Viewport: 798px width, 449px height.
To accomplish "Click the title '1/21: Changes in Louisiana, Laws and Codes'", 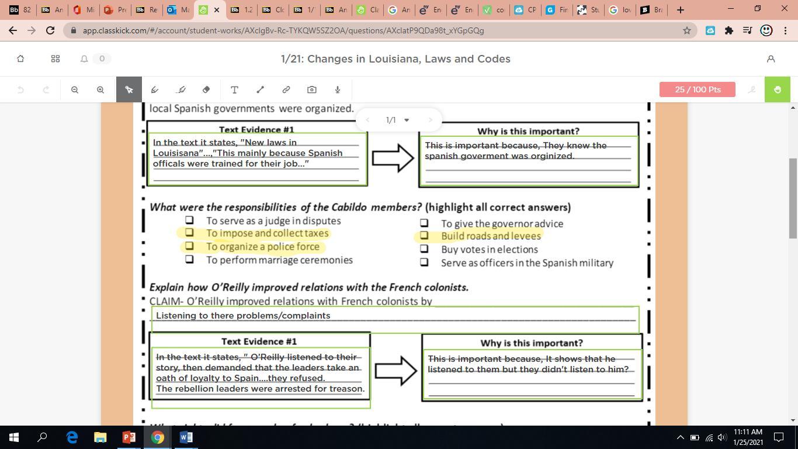I will pos(395,58).
